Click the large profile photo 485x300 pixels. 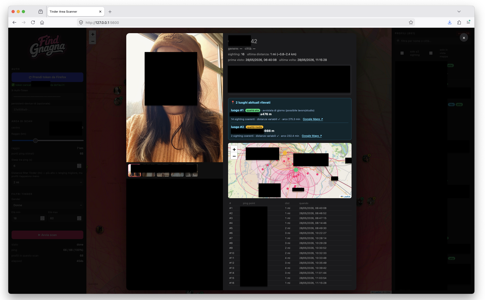(175, 98)
